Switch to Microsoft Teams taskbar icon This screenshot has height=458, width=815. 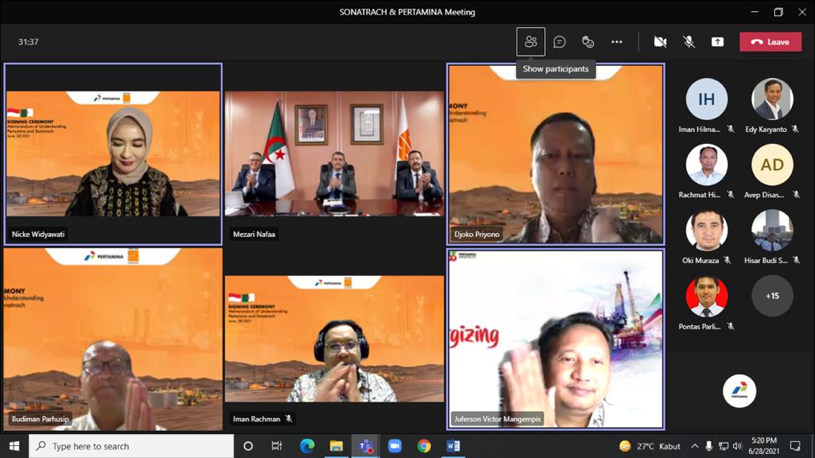(365, 446)
